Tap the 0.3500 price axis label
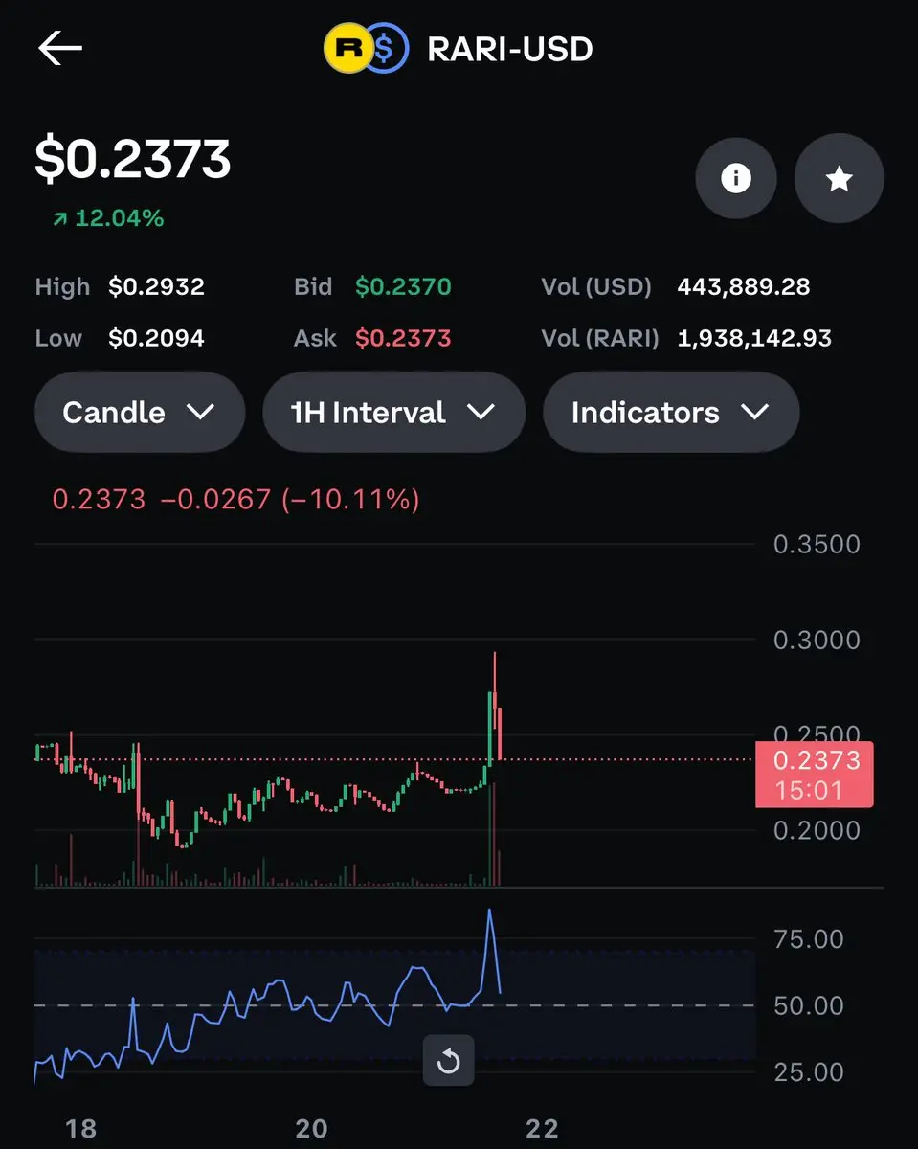Image resolution: width=918 pixels, height=1149 pixels. [817, 545]
